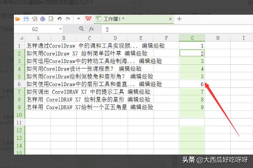Image resolution: width=253 pixels, height=168 pixels.
Task: Select row 14 header
Action: tap(19, 146)
